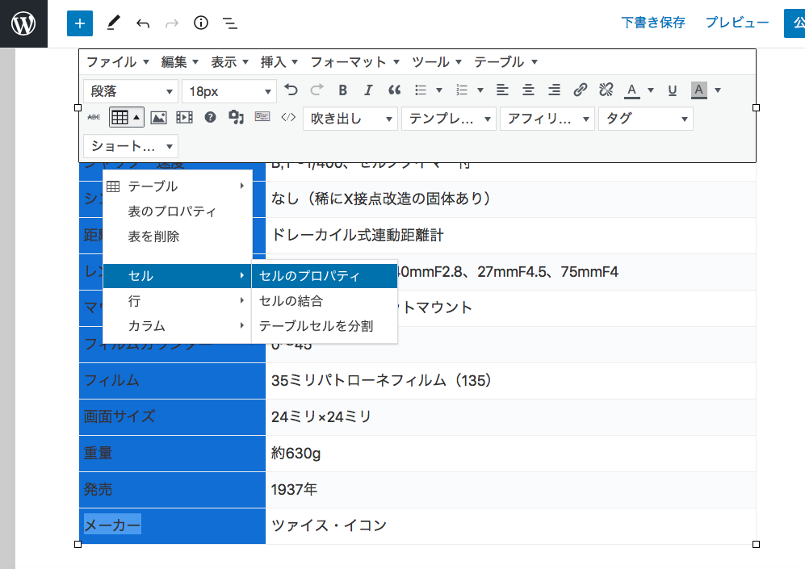Open the フォーマット menu
The image size is (805, 569).
tap(354, 62)
